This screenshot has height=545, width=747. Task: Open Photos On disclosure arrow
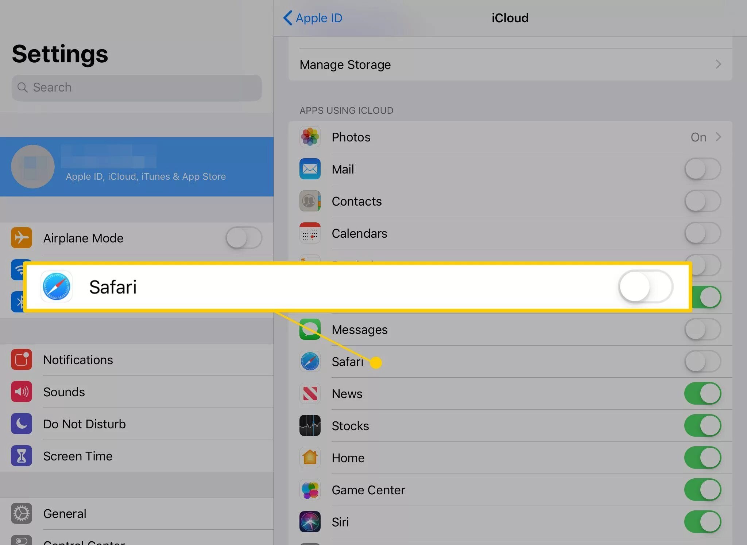(718, 137)
